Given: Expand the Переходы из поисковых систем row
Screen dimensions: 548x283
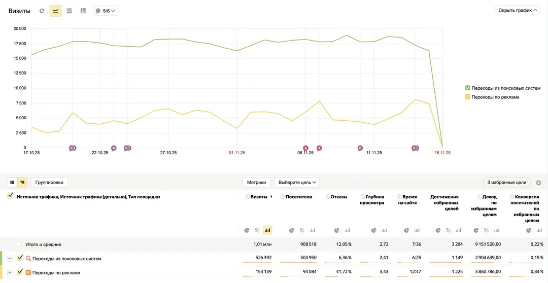Looking at the screenshot, I should click(x=10, y=259).
